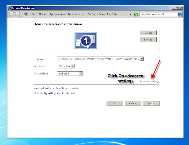Go to Control Panel breadcrumb
189x145 pixels.
tap(39, 14)
